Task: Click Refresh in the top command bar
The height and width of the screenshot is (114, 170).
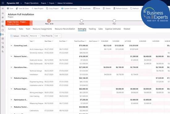Action: 134,8
